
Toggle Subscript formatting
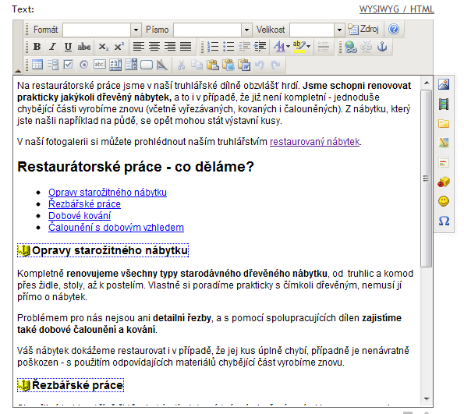click(103, 47)
